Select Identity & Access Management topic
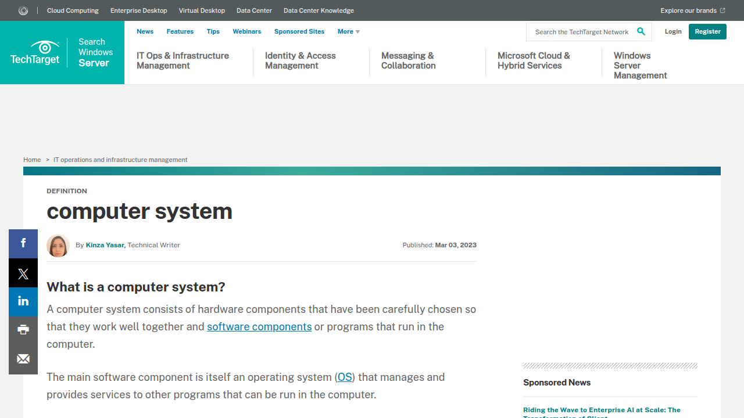The height and width of the screenshot is (418, 744). click(301, 60)
